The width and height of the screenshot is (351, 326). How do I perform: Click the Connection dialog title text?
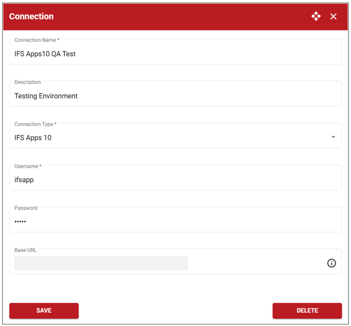[31, 16]
